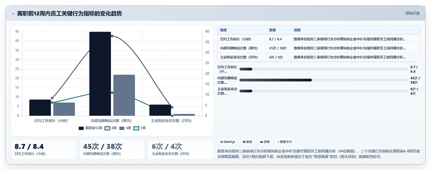431x170 pixels.
Task: Open the 8.7 / 8.4 stat card
Action: click(x=44, y=149)
